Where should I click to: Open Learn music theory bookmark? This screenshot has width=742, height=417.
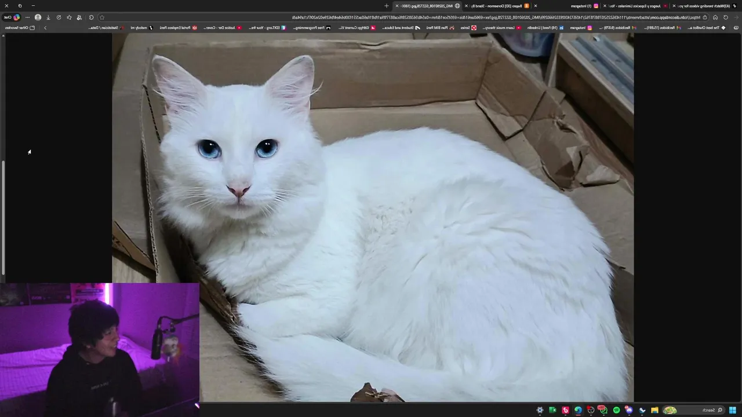[503, 28]
